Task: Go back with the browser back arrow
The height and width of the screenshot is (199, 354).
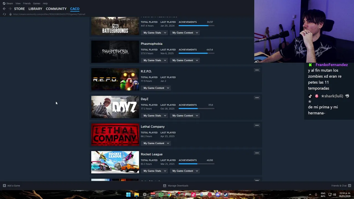Action: point(4,9)
